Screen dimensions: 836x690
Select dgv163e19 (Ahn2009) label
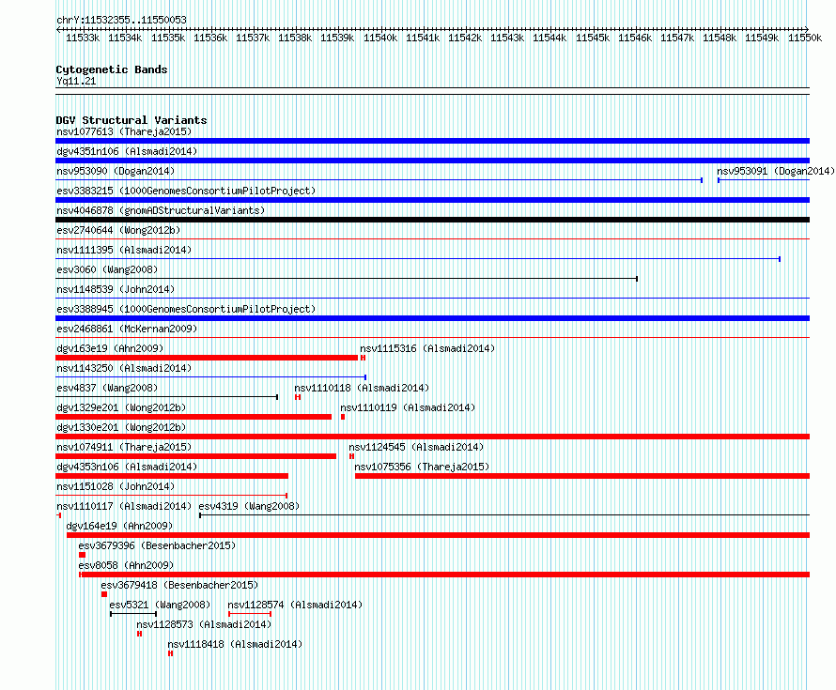[110, 348]
